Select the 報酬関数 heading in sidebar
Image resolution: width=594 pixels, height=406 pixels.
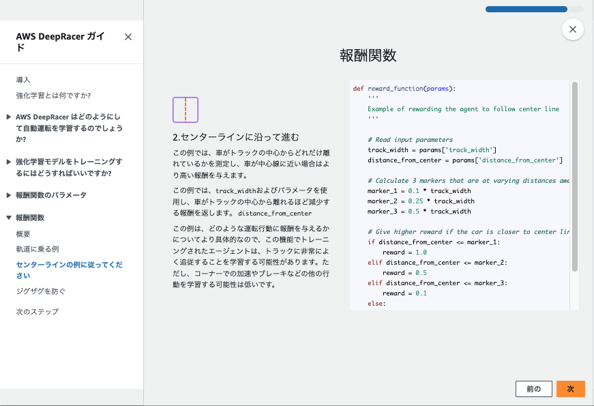pos(30,218)
